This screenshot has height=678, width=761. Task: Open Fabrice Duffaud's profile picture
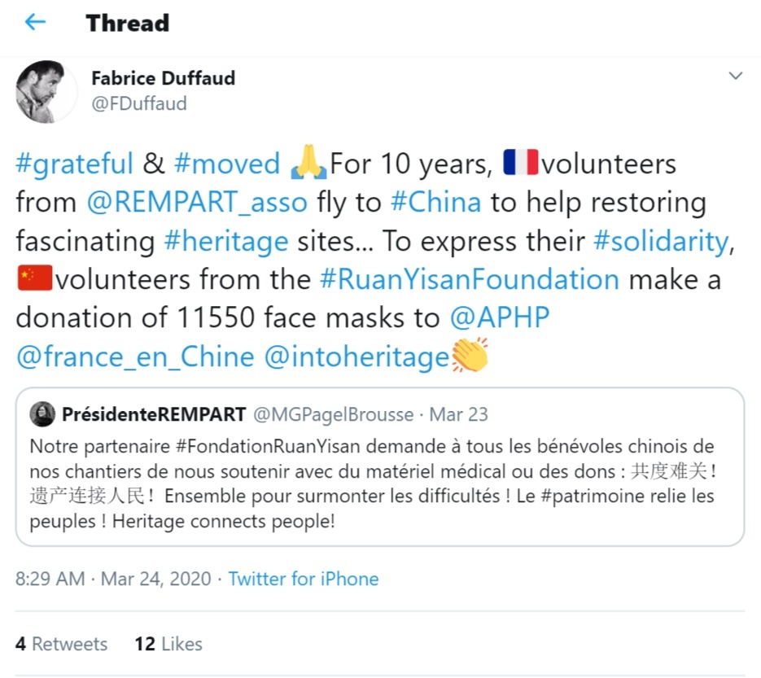(41, 91)
